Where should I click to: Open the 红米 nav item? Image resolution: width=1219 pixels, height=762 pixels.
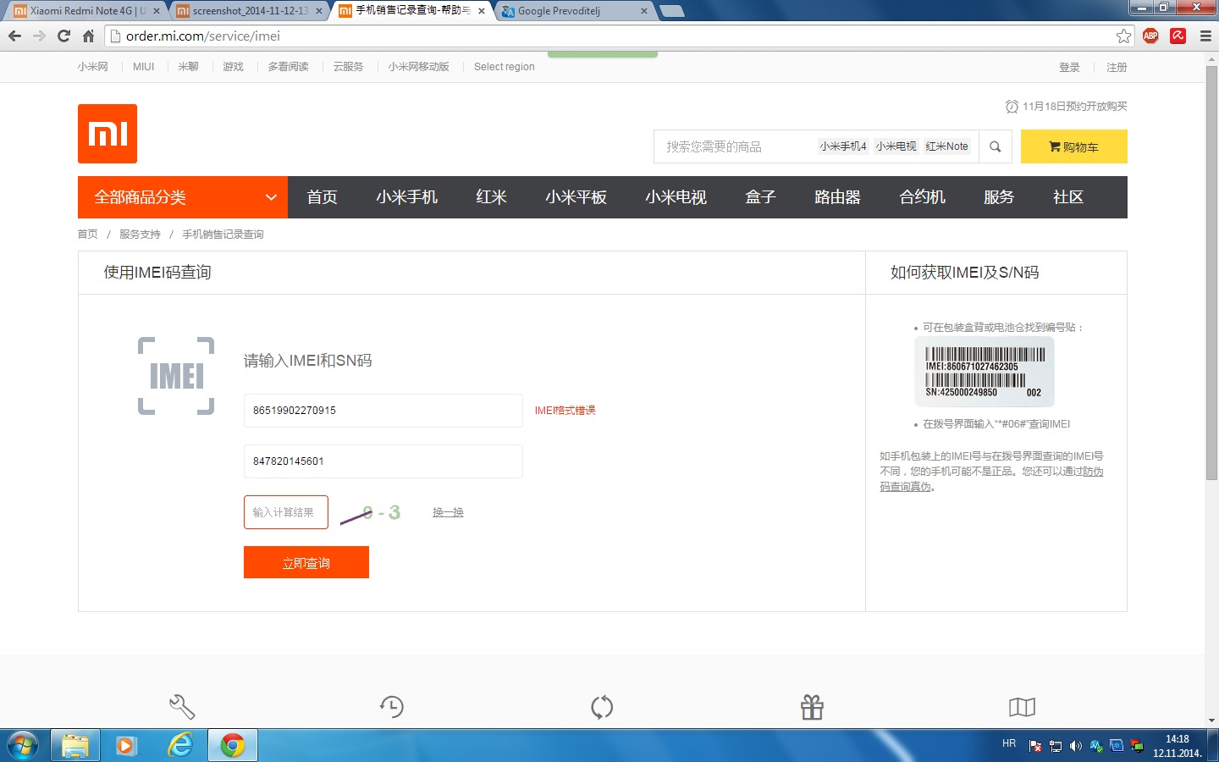coord(491,197)
